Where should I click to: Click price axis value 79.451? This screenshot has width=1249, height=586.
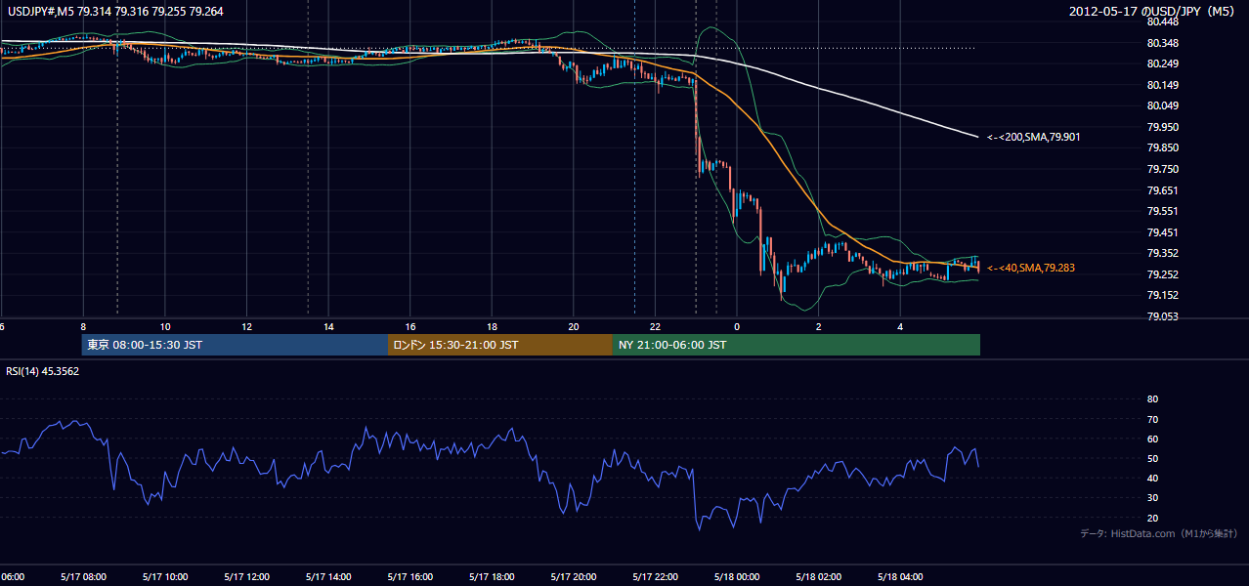click(1162, 232)
